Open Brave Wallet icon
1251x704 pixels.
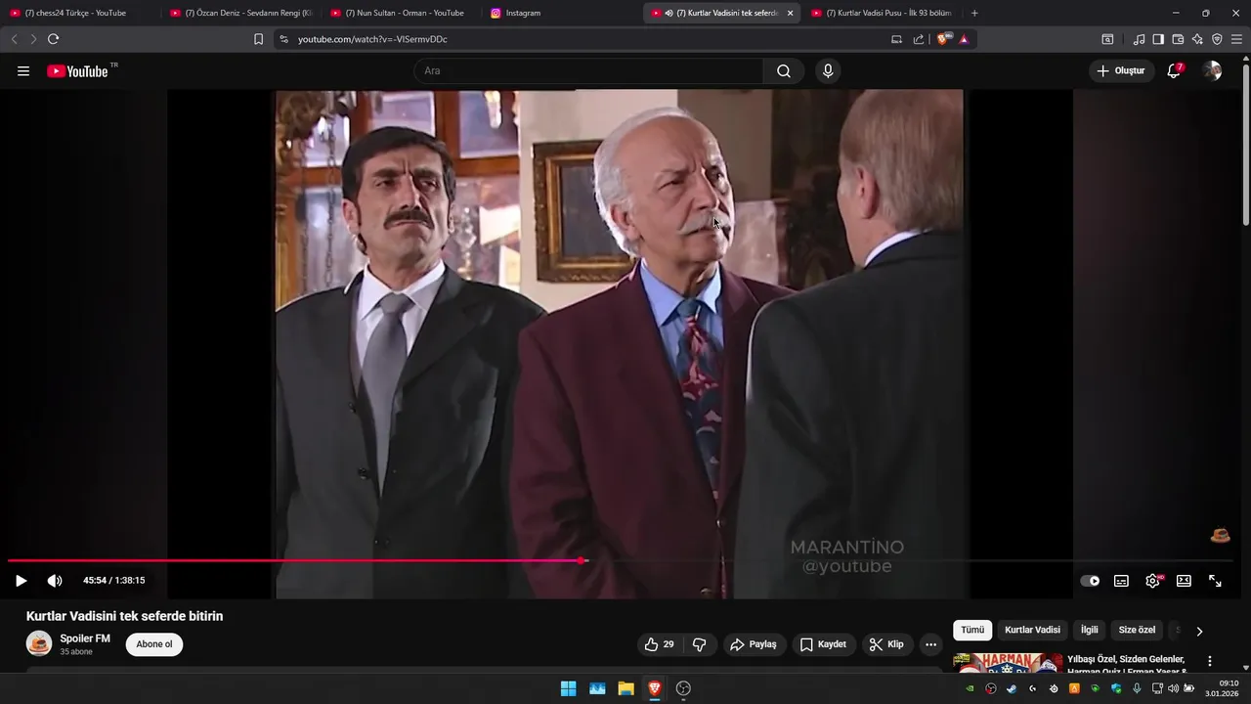coord(1178,39)
